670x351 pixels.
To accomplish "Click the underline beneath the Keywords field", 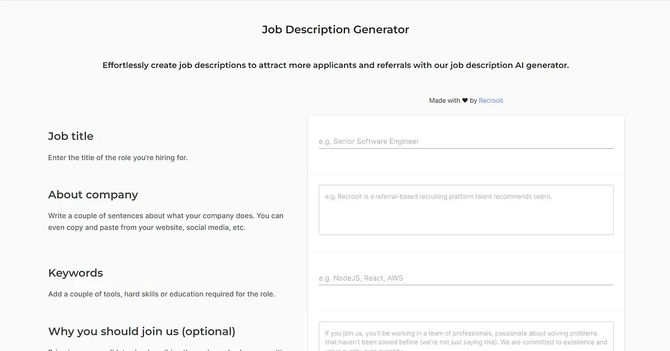I will (x=466, y=285).
